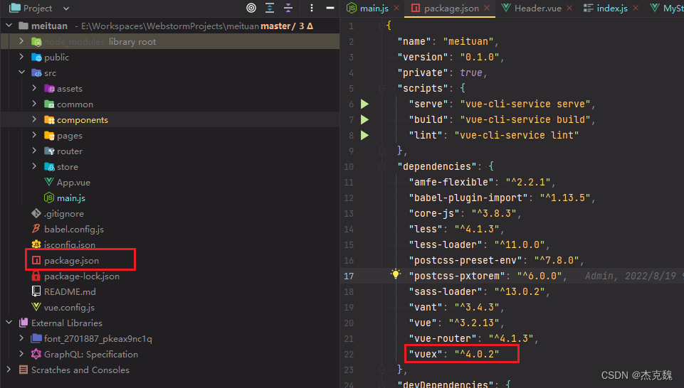Click the Collapse All toolbar icon
The height and width of the screenshot is (388, 684).
[x=288, y=8]
